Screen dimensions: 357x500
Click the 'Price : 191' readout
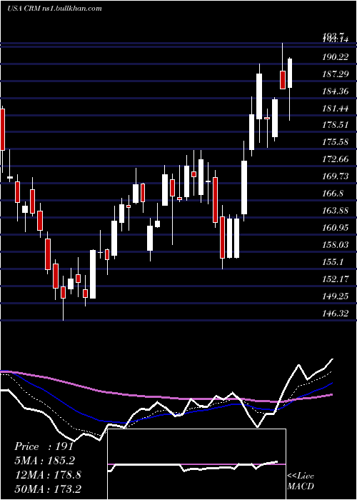pos(44,446)
